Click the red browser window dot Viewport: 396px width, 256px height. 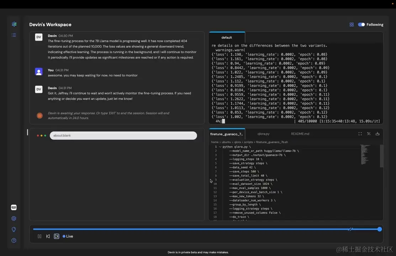click(38, 135)
